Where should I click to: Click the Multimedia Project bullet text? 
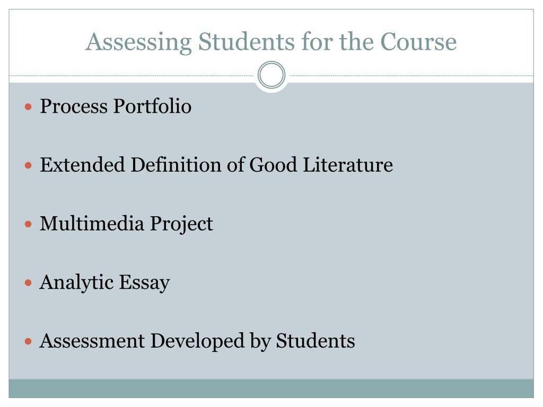point(126,224)
